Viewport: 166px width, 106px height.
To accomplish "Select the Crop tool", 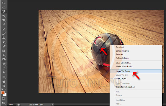I will point(4,20).
